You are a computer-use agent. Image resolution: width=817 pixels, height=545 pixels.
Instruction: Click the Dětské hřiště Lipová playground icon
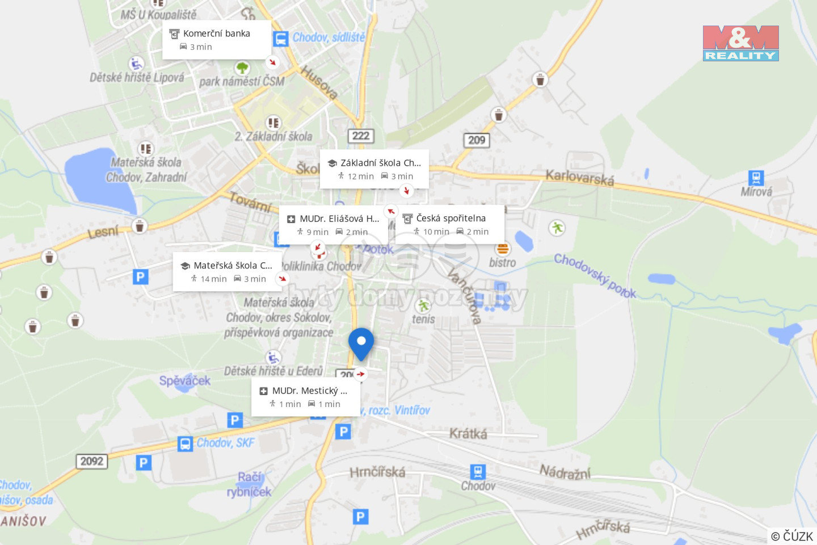click(136, 64)
